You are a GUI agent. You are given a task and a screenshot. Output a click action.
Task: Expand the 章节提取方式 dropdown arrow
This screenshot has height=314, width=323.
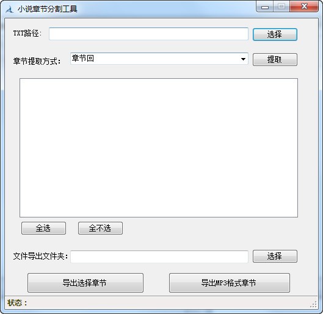(x=243, y=59)
